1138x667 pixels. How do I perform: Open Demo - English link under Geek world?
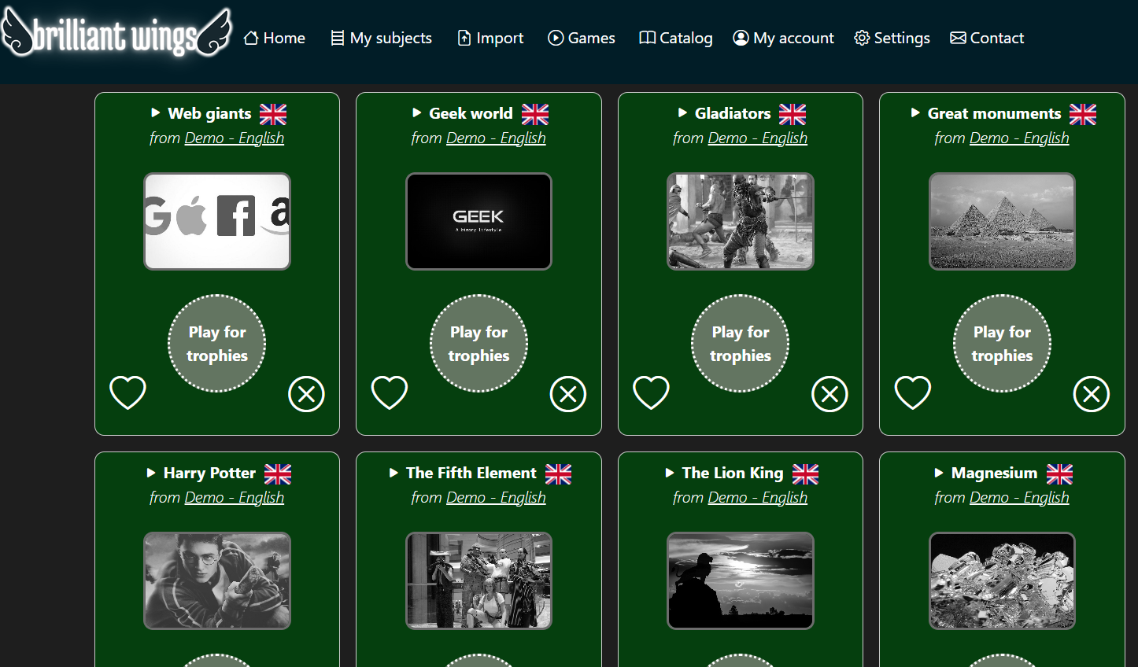(496, 138)
